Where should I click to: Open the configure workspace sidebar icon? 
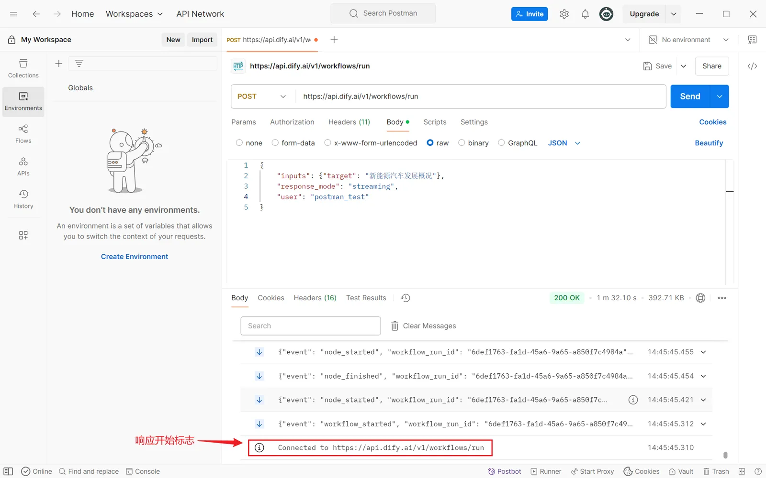click(23, 235)
